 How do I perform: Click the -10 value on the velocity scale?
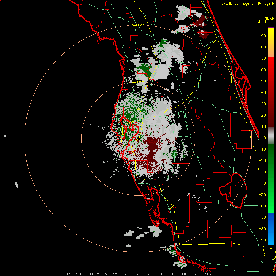pos(262,149)
